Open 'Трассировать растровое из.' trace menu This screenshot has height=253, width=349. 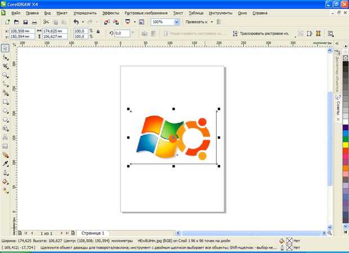[x=261, y=34]
